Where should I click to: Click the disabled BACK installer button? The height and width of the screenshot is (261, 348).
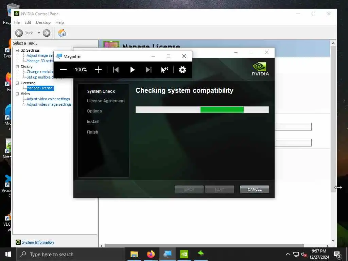(x=189, y=189)
